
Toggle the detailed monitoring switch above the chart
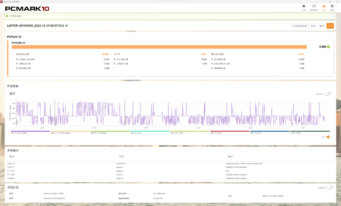(x=328, y=94)
